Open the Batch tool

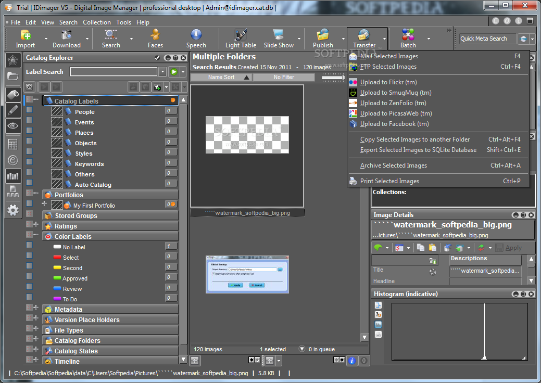pos(408,39)
